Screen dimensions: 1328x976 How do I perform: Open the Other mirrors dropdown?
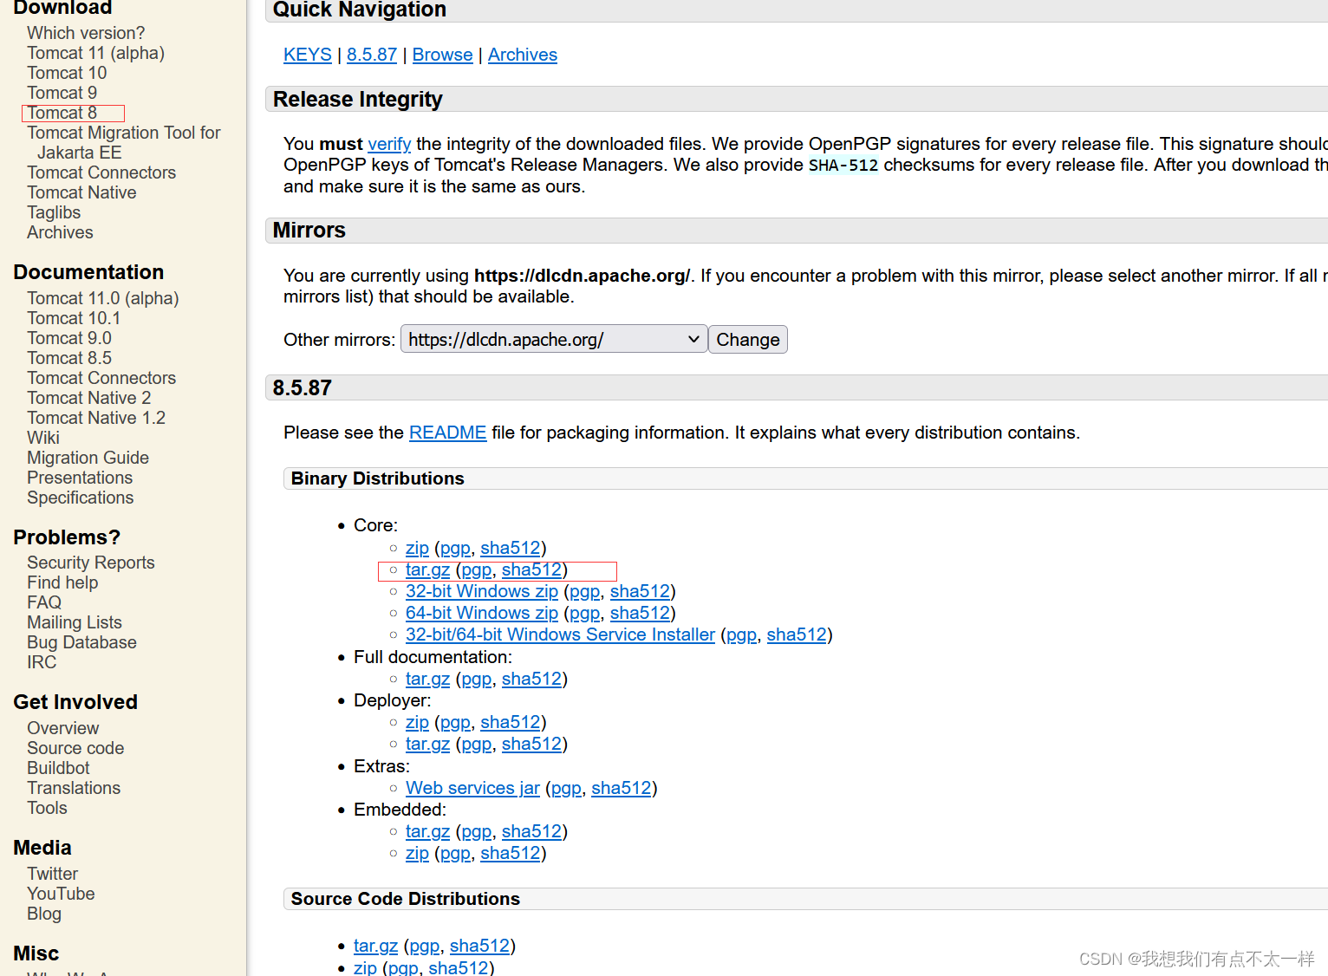click(x=553, y=339)
